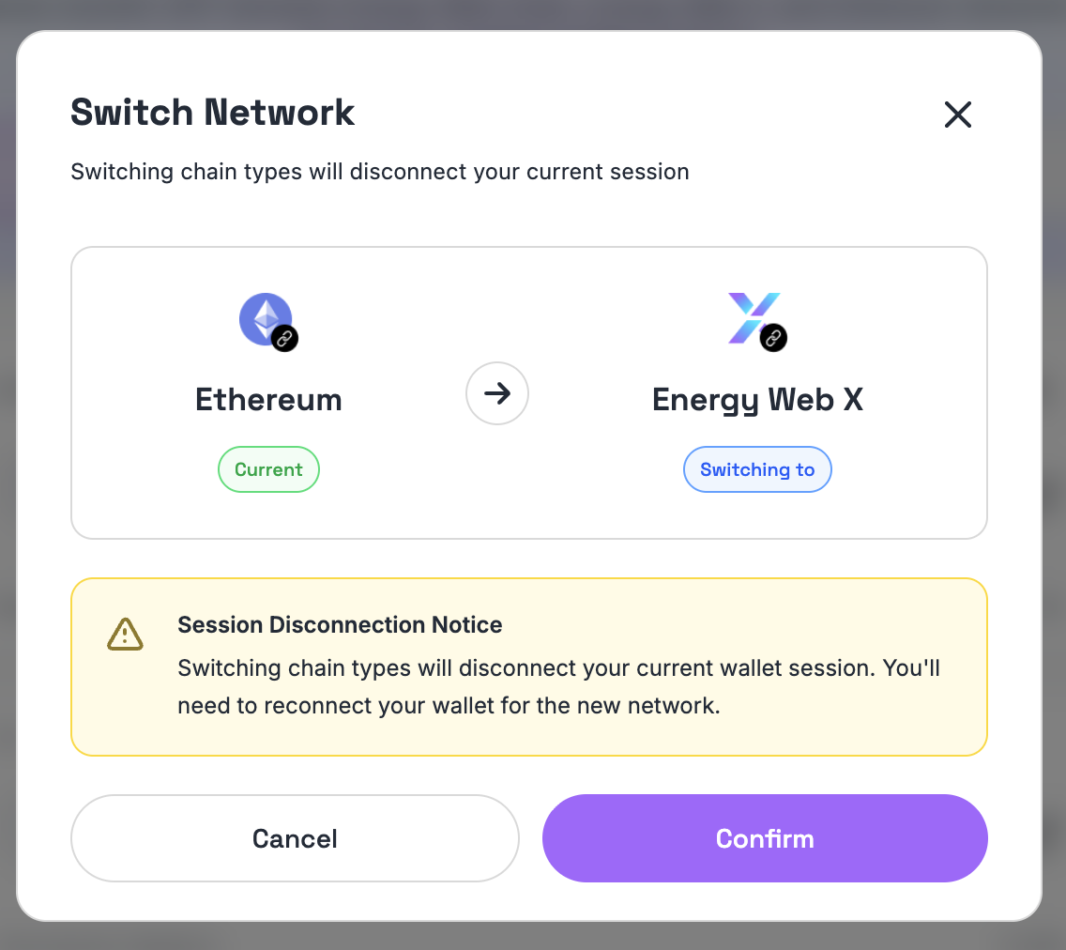Click the Energy Web X logo
1066x950 pixels.
pos(751,314)
